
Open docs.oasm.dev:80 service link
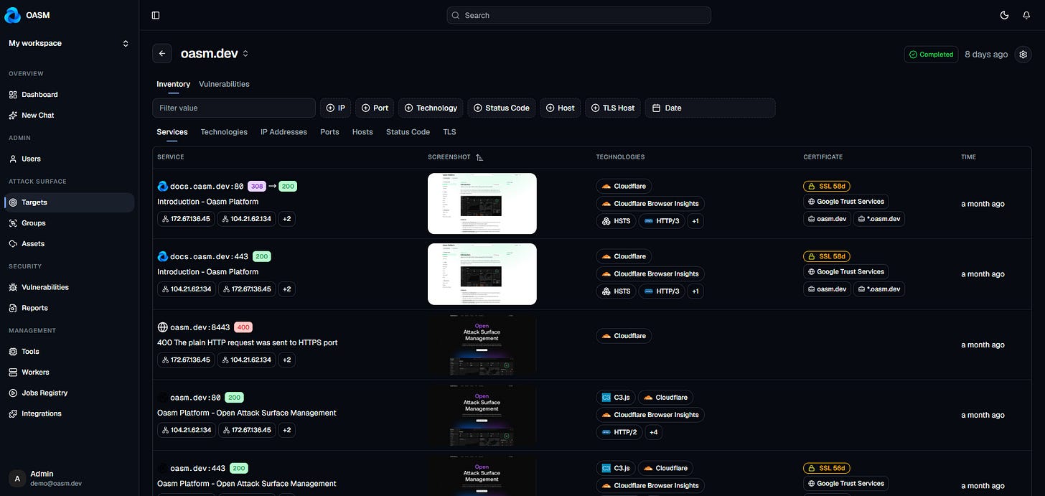207,187
